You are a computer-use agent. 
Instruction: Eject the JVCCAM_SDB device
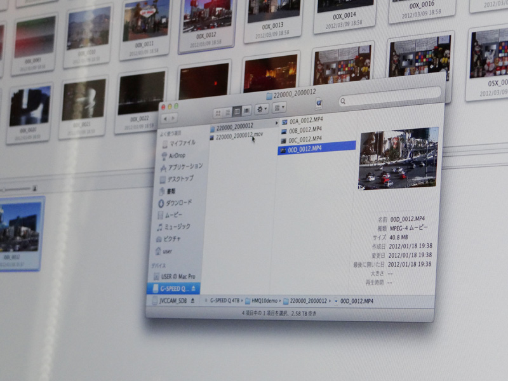(192, 300)
